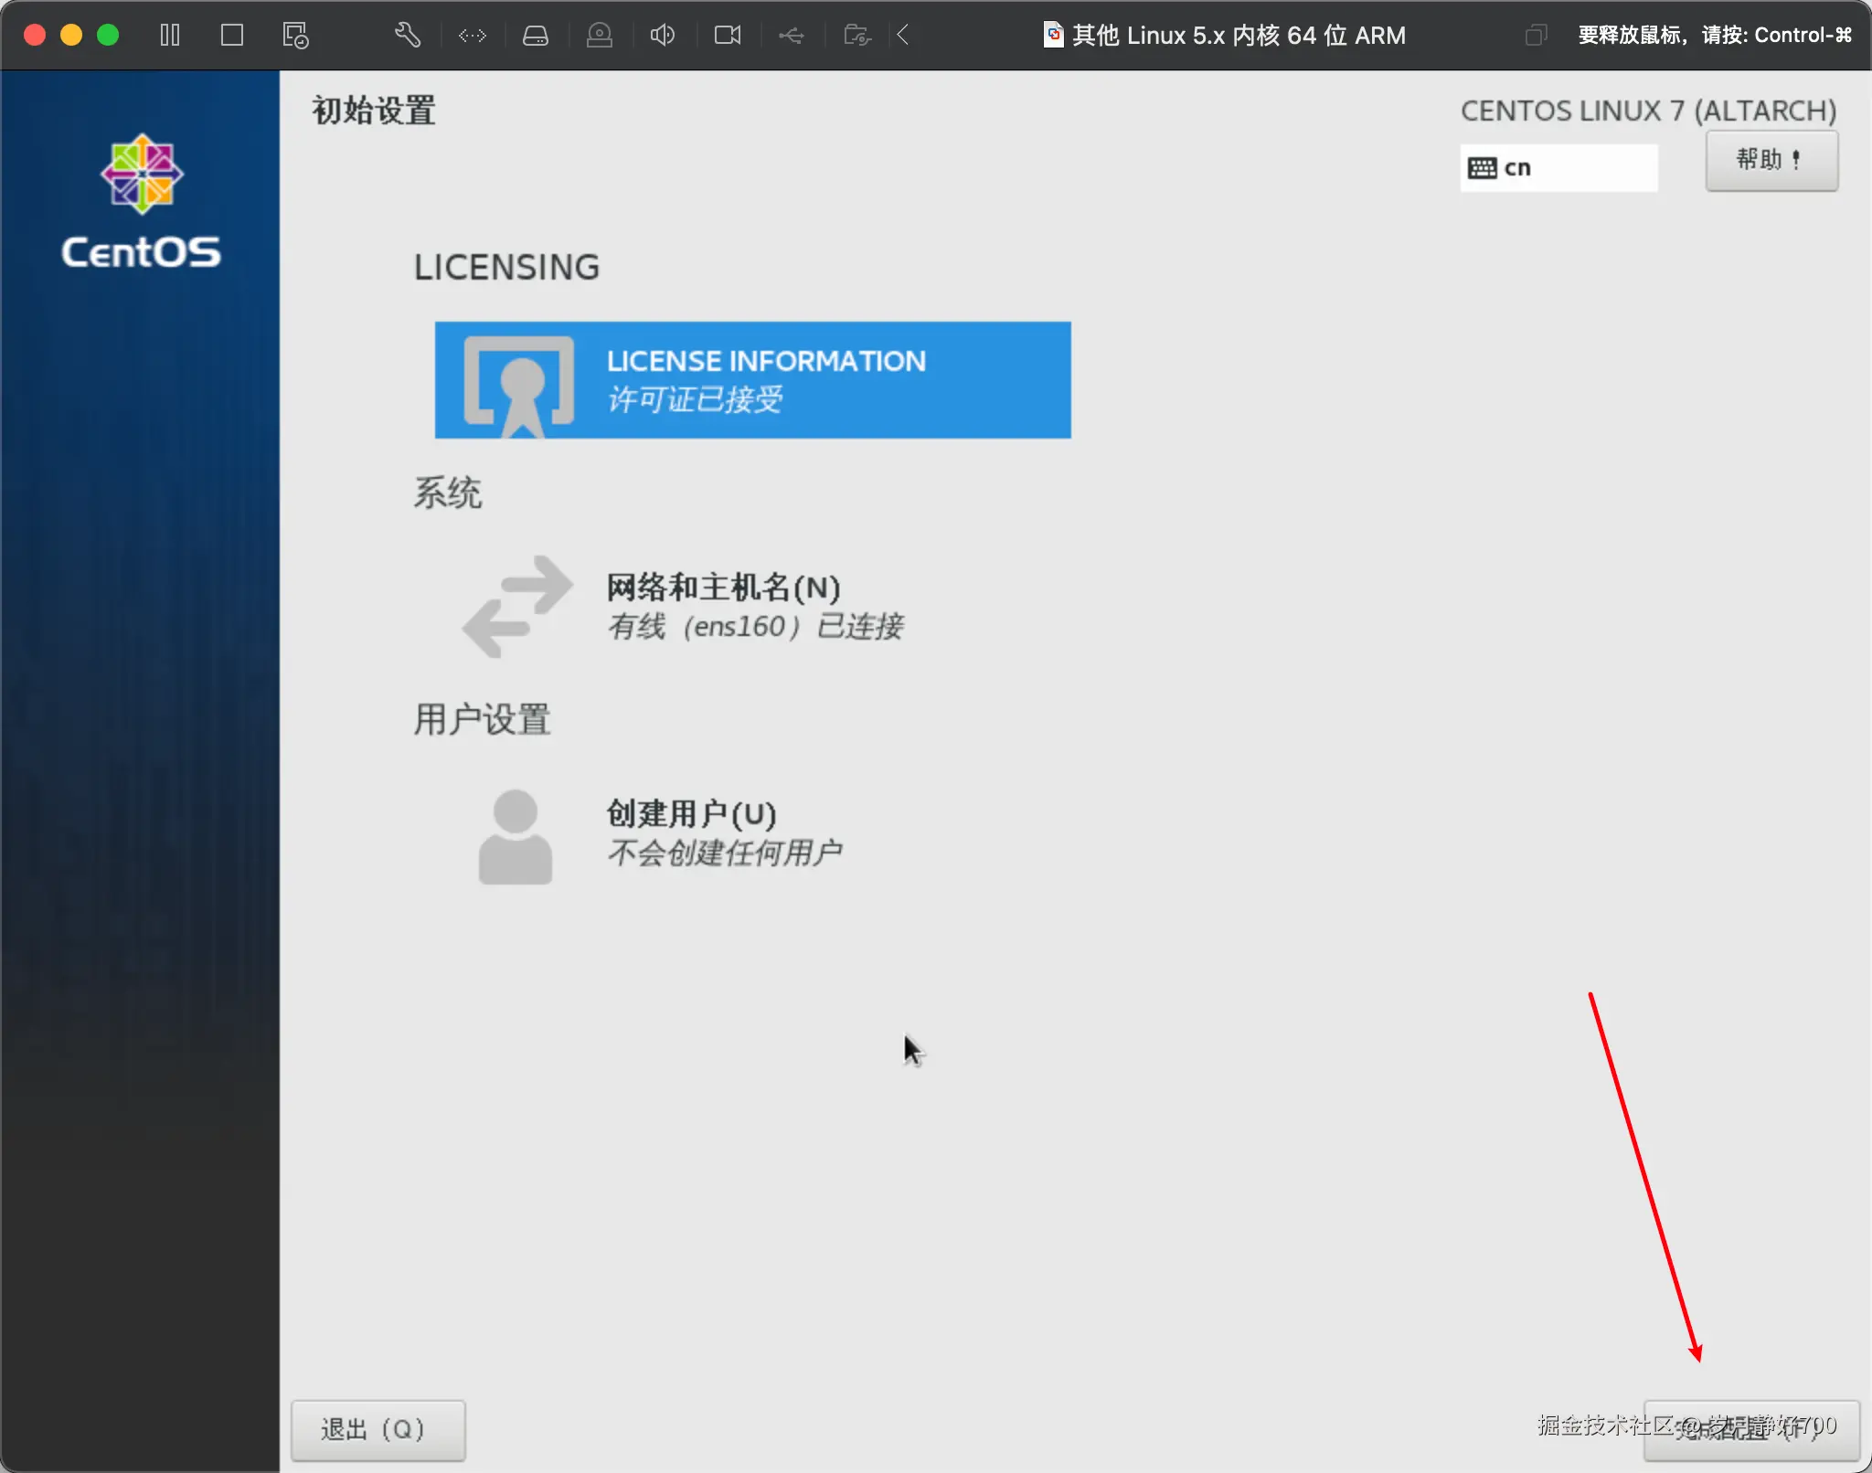Click the 退出 (Q) button
Image resolution: width=1872 pixels, height=1473 pixels.
click(x=378, y=1428)
